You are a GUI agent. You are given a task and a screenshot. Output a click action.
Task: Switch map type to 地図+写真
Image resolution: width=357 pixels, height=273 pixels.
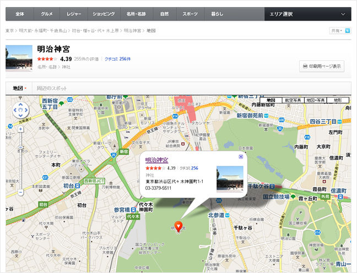[x=315, y=100]
